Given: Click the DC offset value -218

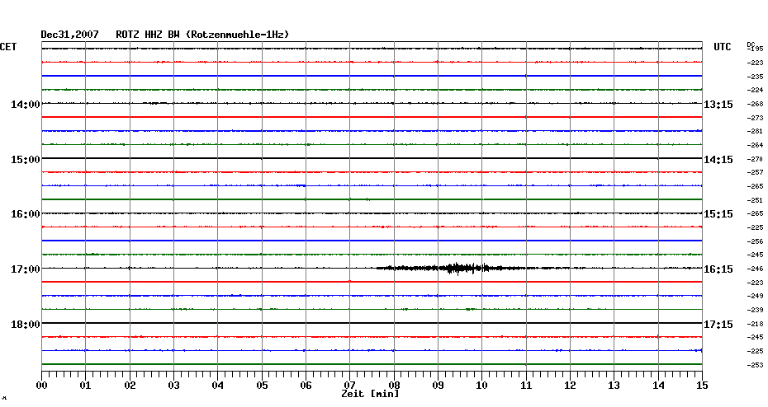Looking at the screenshot, I should (755, 324).
